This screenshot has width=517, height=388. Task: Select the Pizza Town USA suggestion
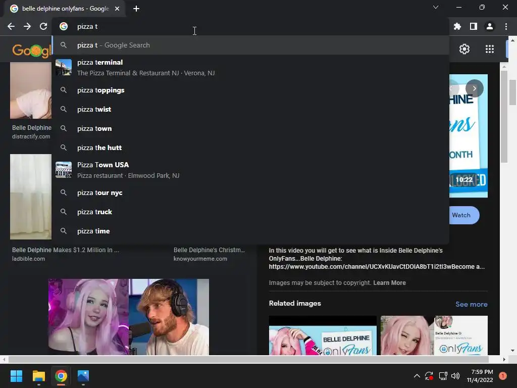coord(250,170)
